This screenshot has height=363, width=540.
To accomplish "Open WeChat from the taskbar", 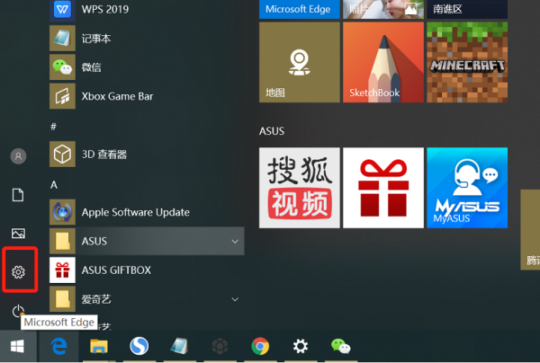I will coord(340,346).
